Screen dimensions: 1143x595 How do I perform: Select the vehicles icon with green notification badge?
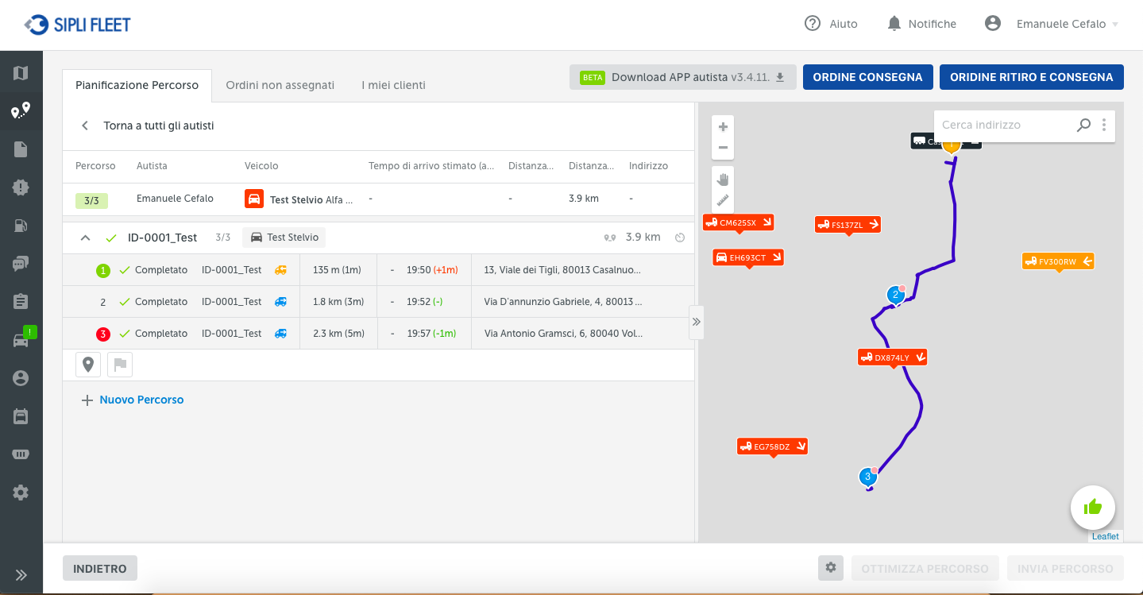tap(20, 339)
